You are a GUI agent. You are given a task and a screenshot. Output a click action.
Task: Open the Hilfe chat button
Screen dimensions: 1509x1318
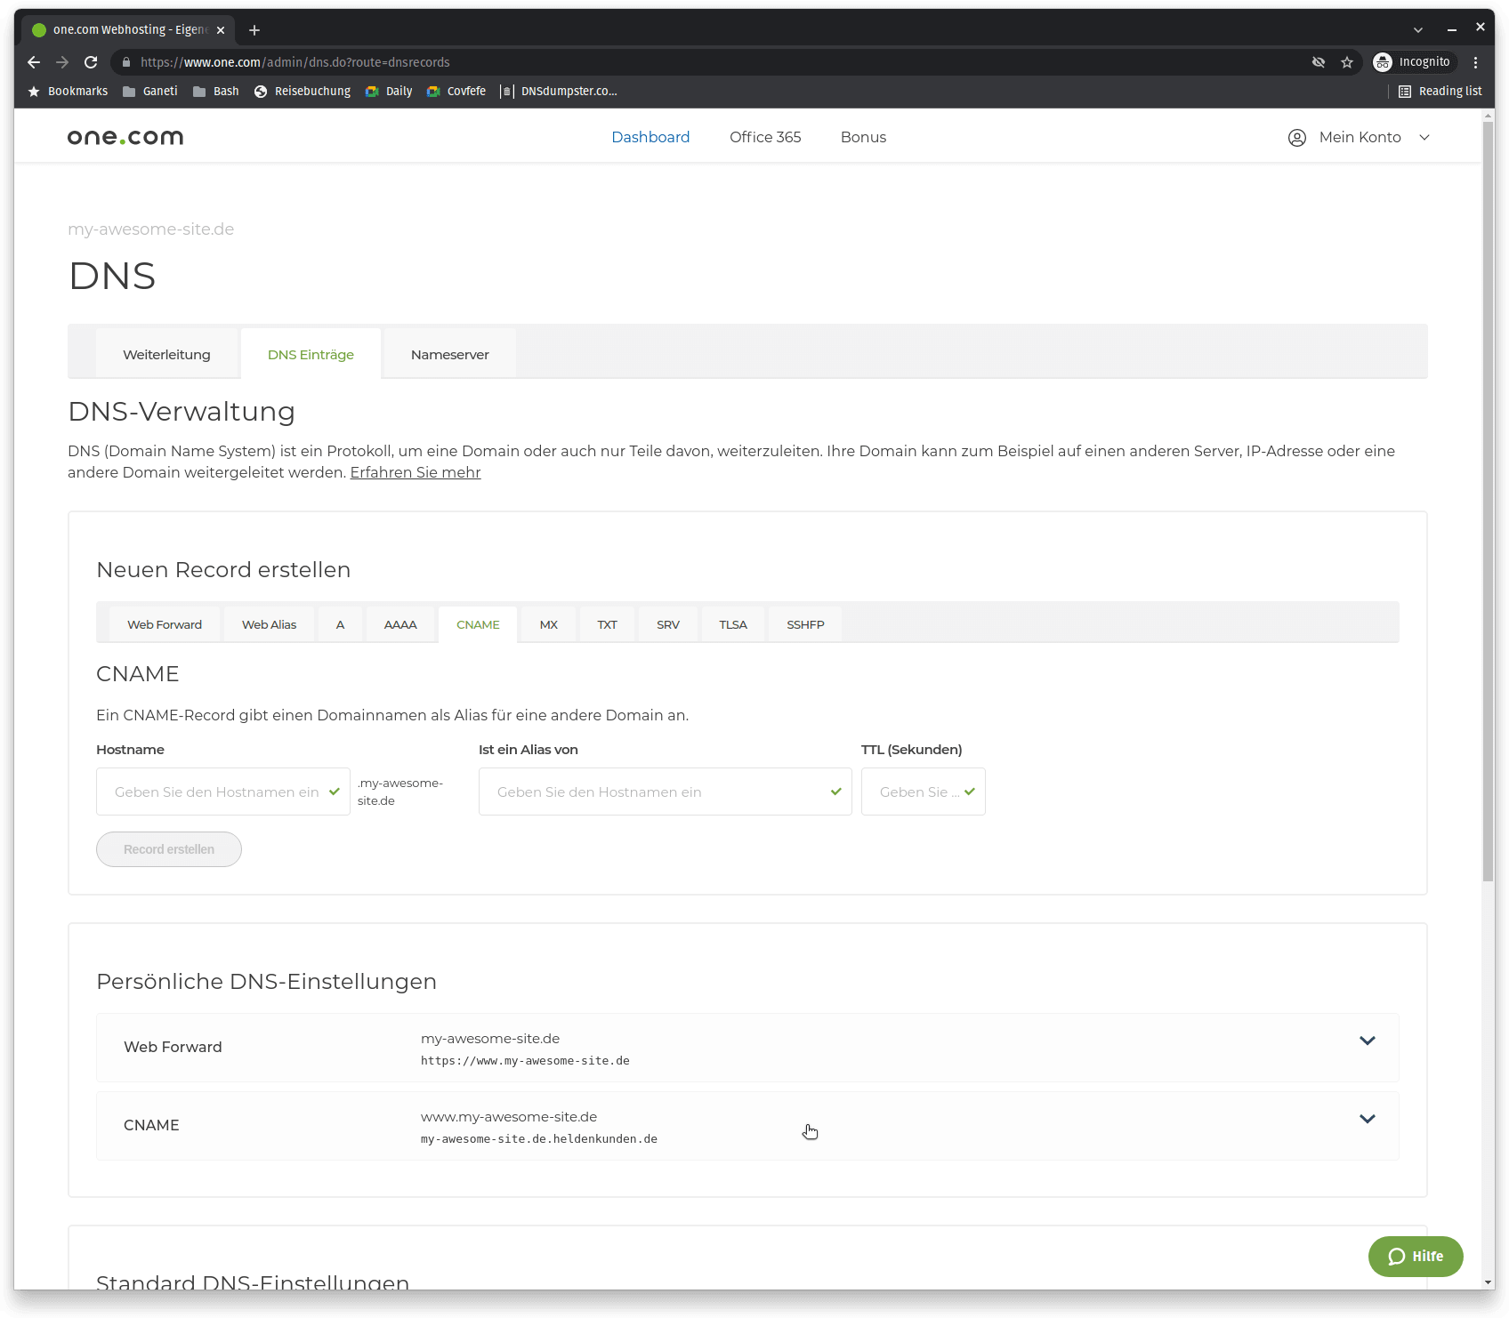(1416, 1257)
